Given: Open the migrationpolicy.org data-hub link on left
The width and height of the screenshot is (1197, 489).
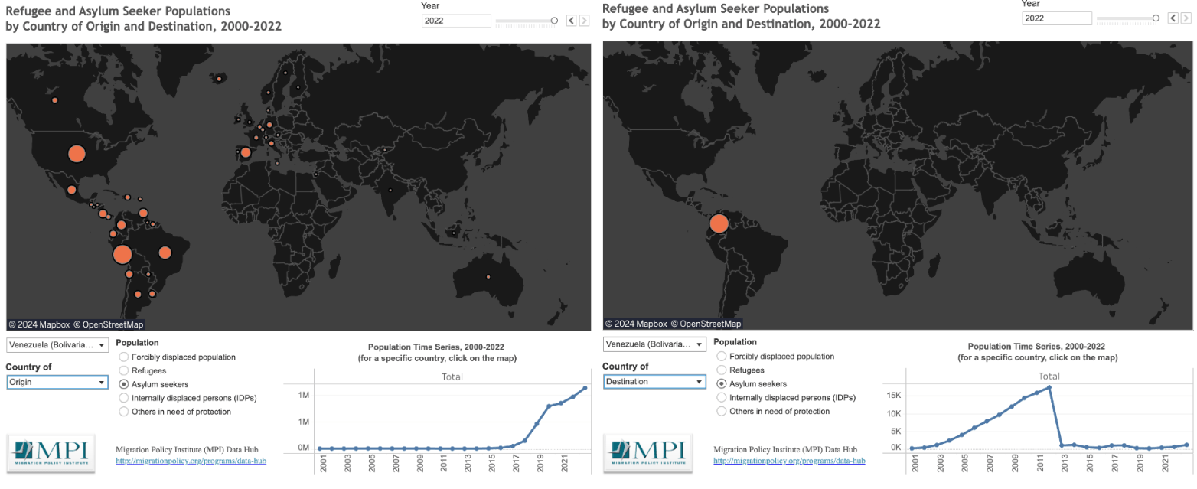Looking at the screenshot, I should pos(191,461).
